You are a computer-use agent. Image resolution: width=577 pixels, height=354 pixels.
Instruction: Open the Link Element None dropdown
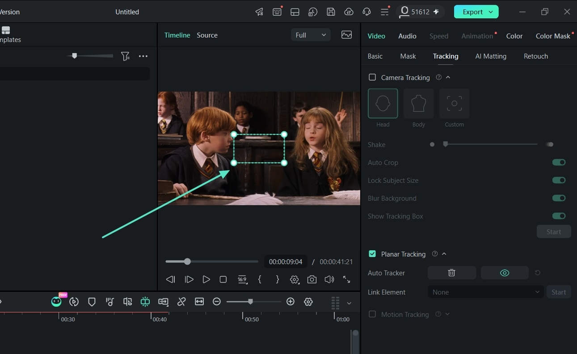(x=486, y=292)
